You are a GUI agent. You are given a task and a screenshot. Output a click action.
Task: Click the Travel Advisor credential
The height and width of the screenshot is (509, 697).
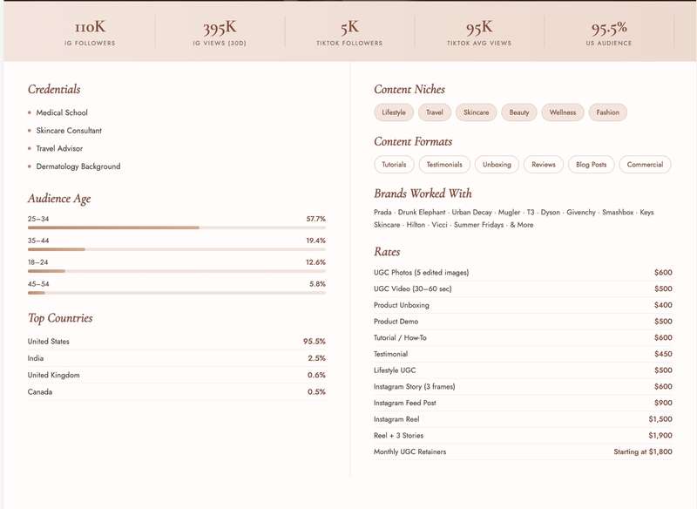click(59, 148)
